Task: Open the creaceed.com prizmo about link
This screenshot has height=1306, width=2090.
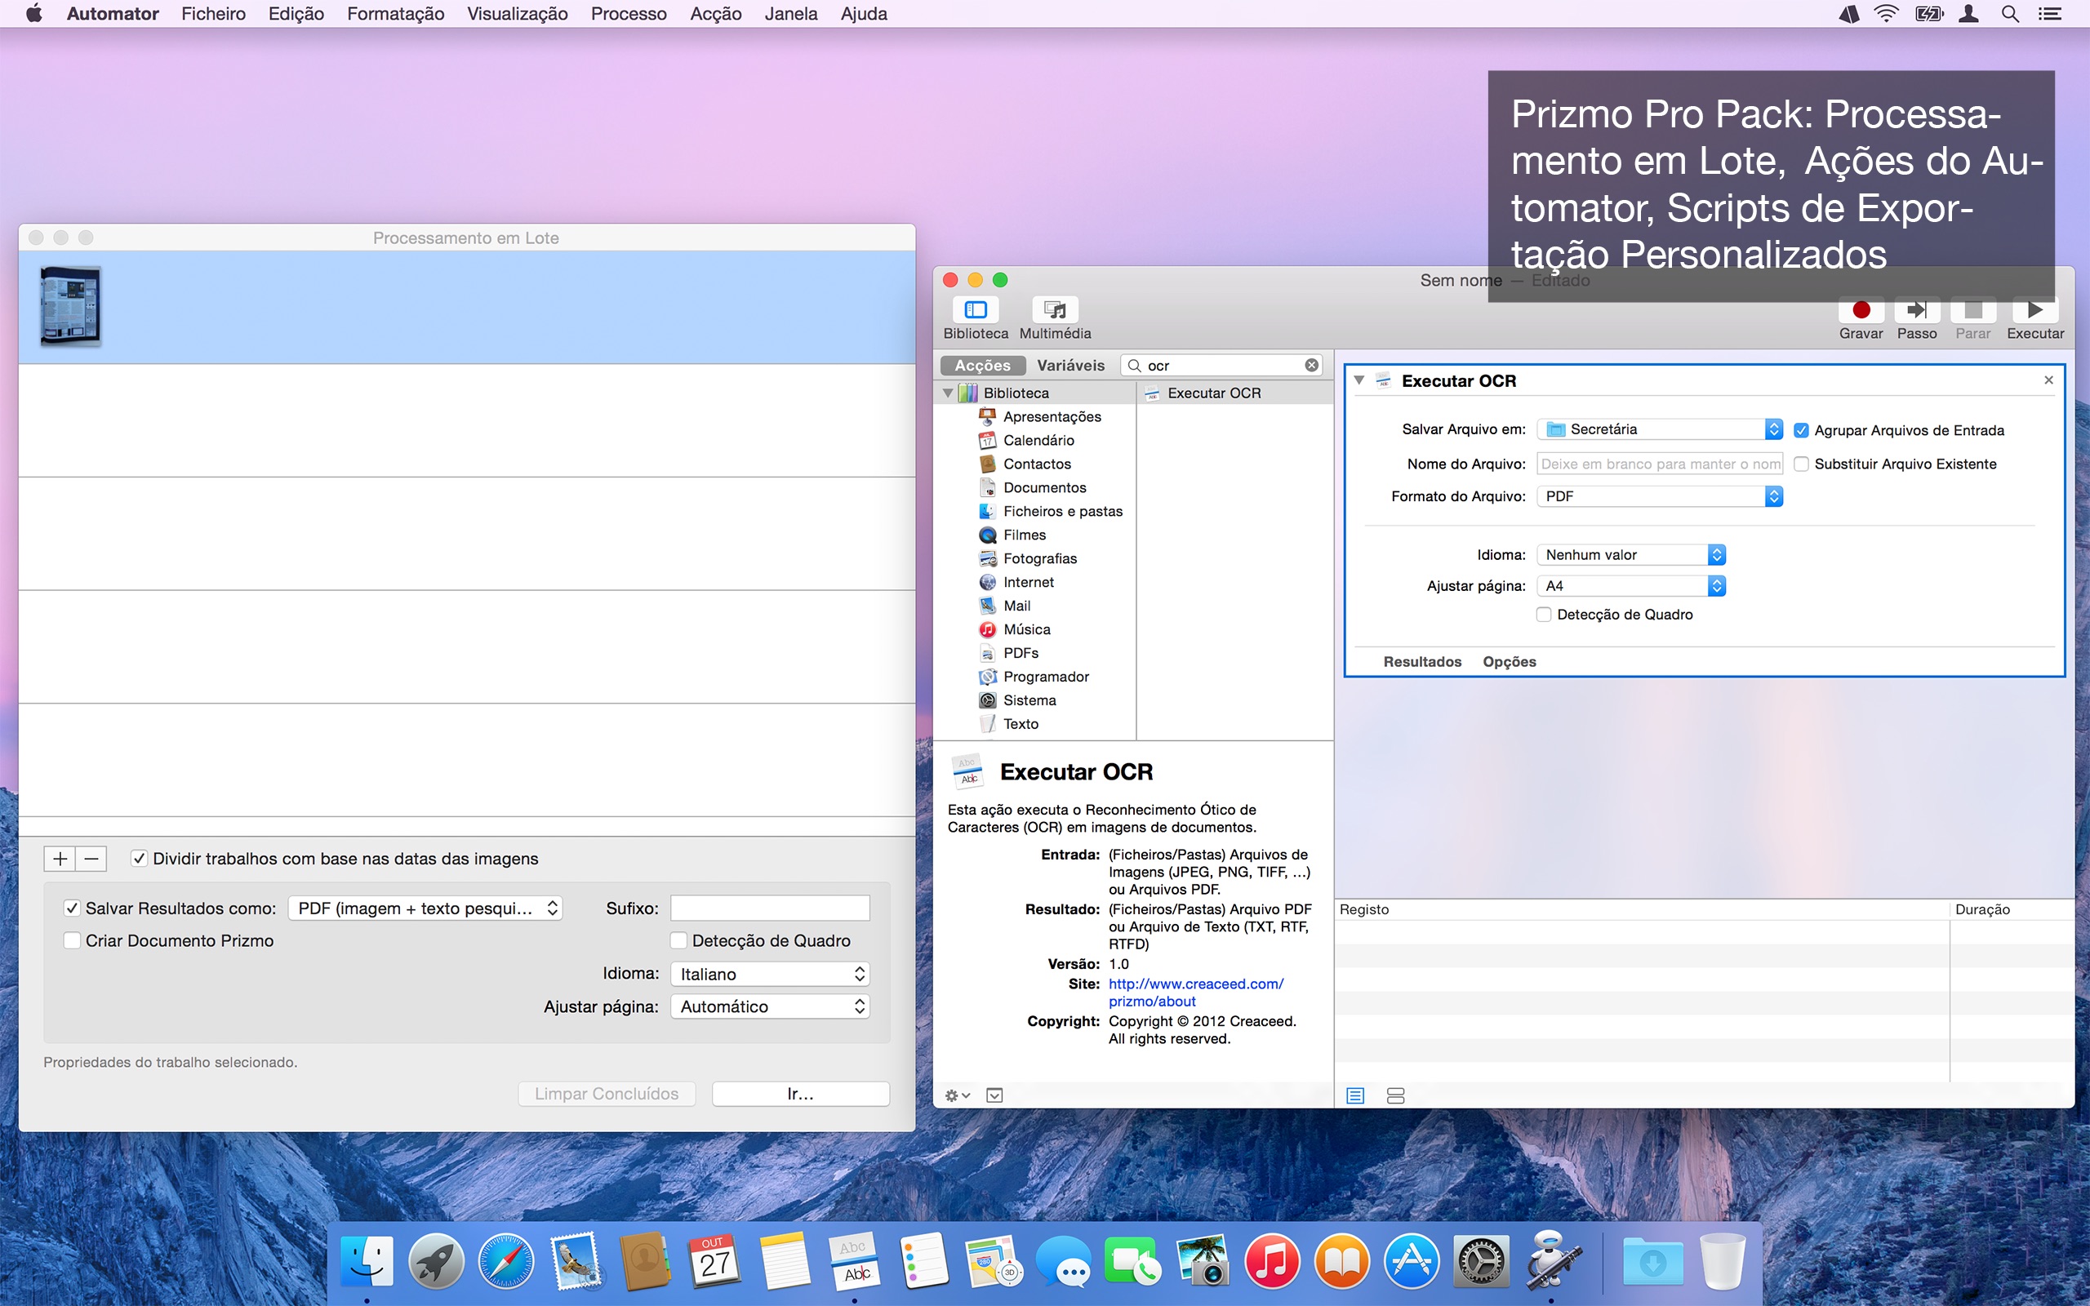Action: point(1196,993)
